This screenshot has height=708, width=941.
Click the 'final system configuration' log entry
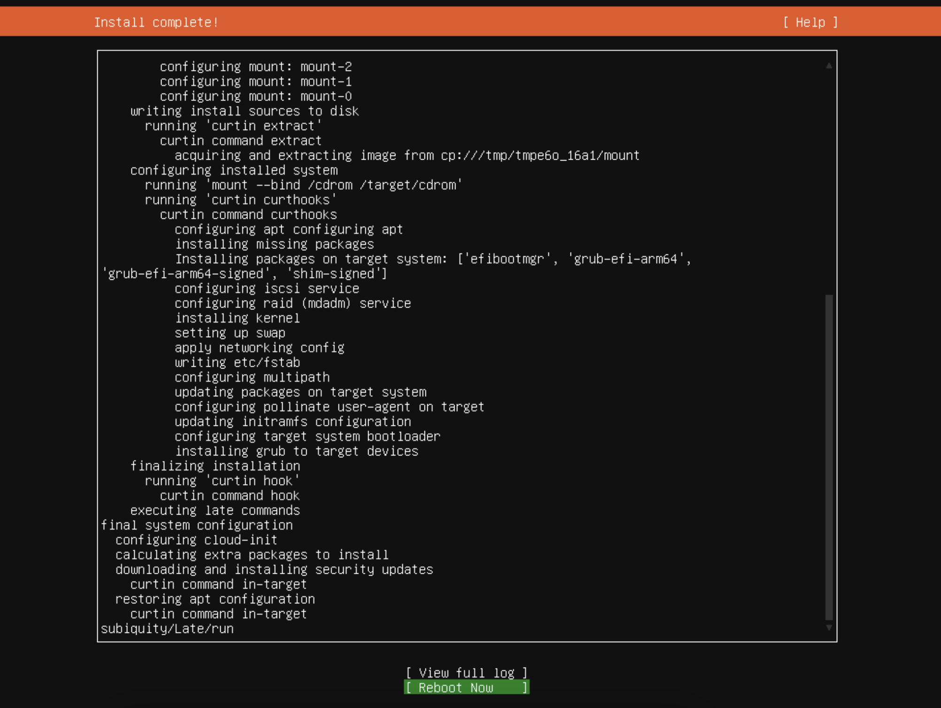[x=197, y=525]
